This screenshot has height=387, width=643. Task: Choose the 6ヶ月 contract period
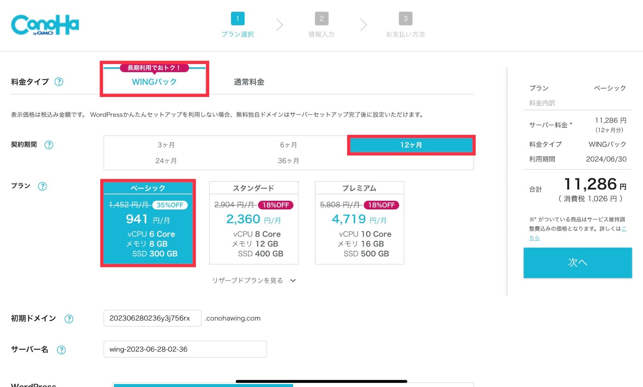pyautogui.click(x=289, y=145)
